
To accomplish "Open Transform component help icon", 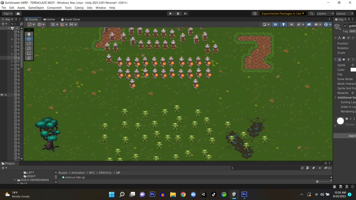I will (344, 38).
